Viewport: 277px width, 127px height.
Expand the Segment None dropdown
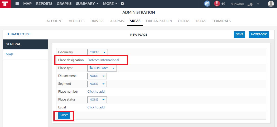tap(97, 84)
